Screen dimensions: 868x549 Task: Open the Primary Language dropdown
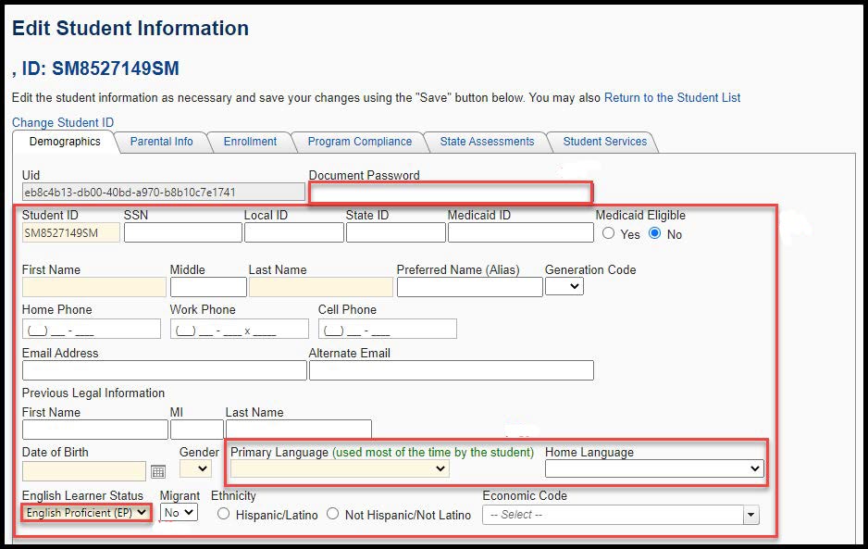(x=340, y=469)
